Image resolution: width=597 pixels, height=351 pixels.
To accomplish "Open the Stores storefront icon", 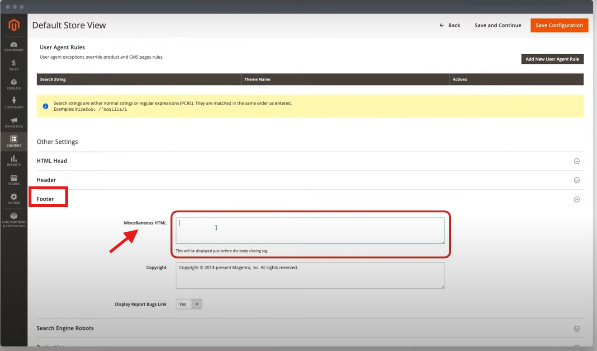I will tap(14, 180).
